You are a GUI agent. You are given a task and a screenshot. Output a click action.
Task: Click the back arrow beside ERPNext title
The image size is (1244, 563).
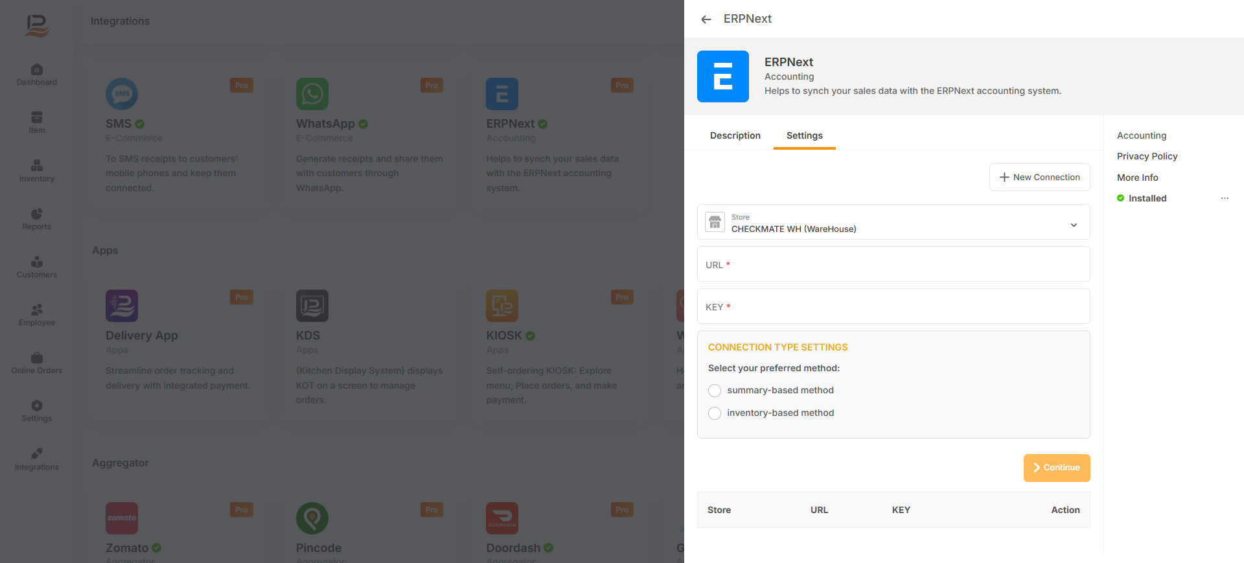706,19
